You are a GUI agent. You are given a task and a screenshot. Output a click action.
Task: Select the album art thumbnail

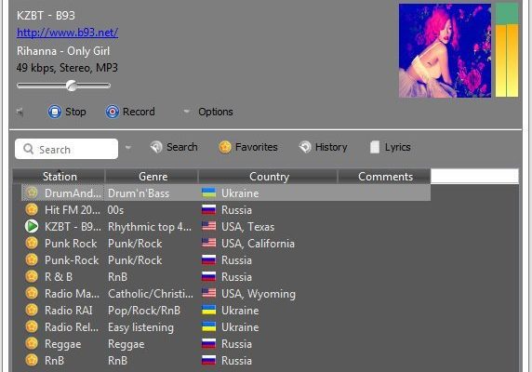tap(445, 50)
